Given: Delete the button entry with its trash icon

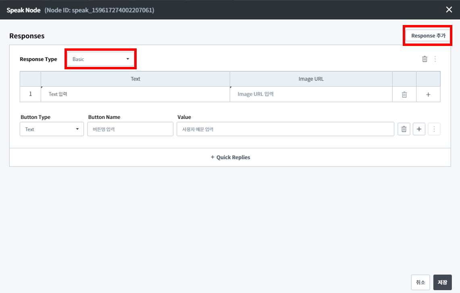Looking at the screenshot, I should [404, 129].
